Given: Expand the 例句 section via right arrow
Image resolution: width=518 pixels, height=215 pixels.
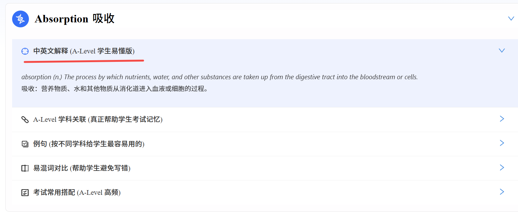Looking at the screenshot, I should tap(502, 143).
